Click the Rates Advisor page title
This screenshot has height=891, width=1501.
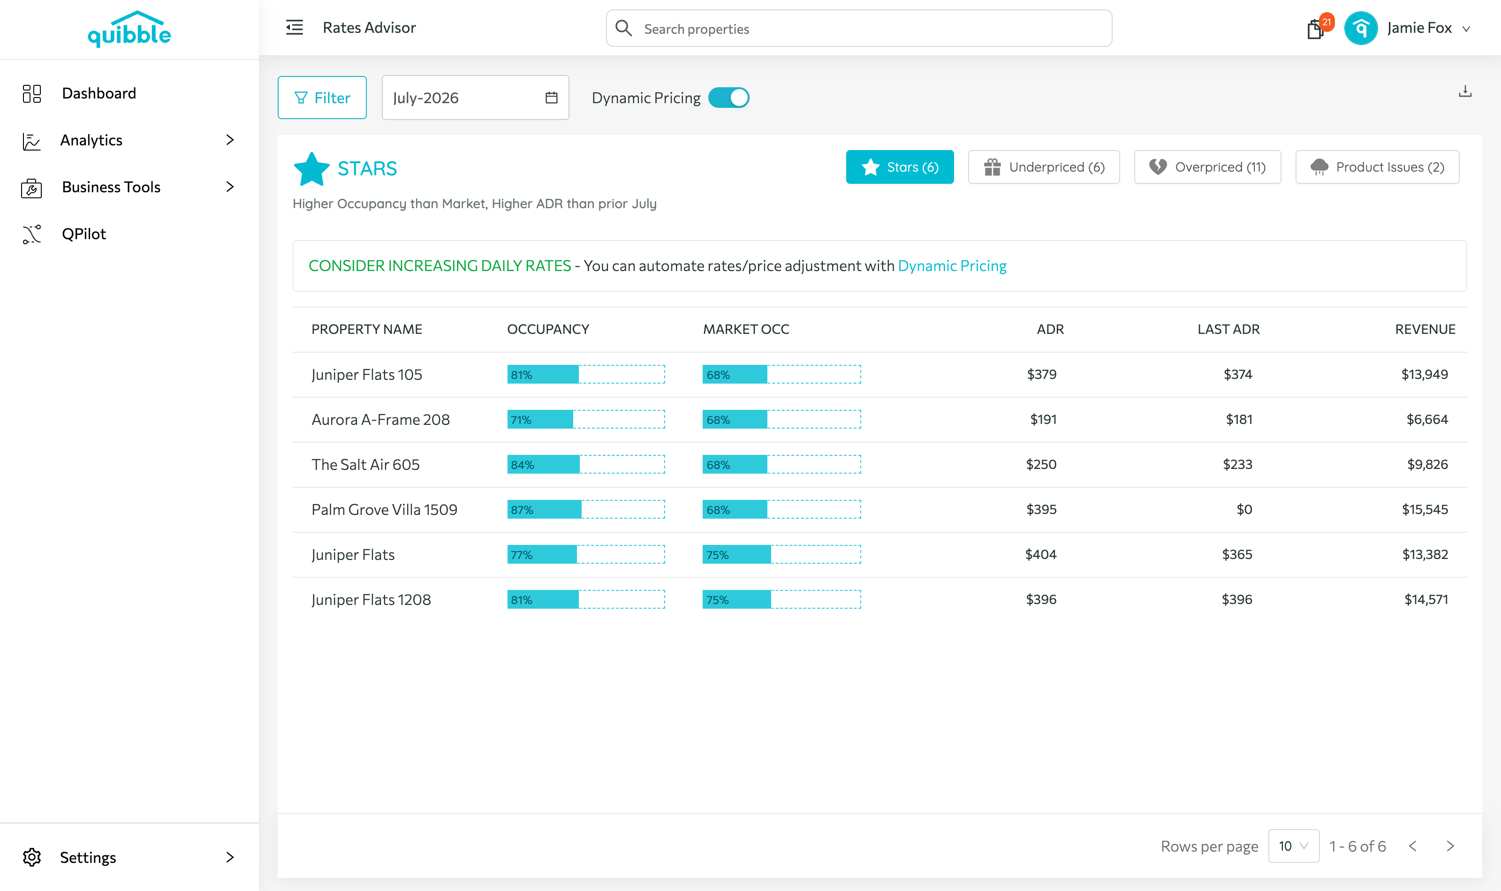click(369, 28)
